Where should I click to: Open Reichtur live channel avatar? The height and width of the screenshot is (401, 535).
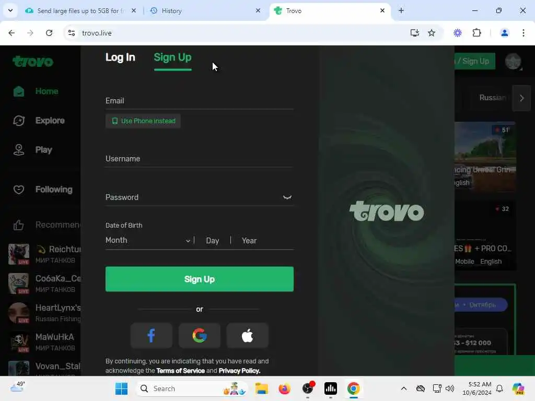point(19,254)
